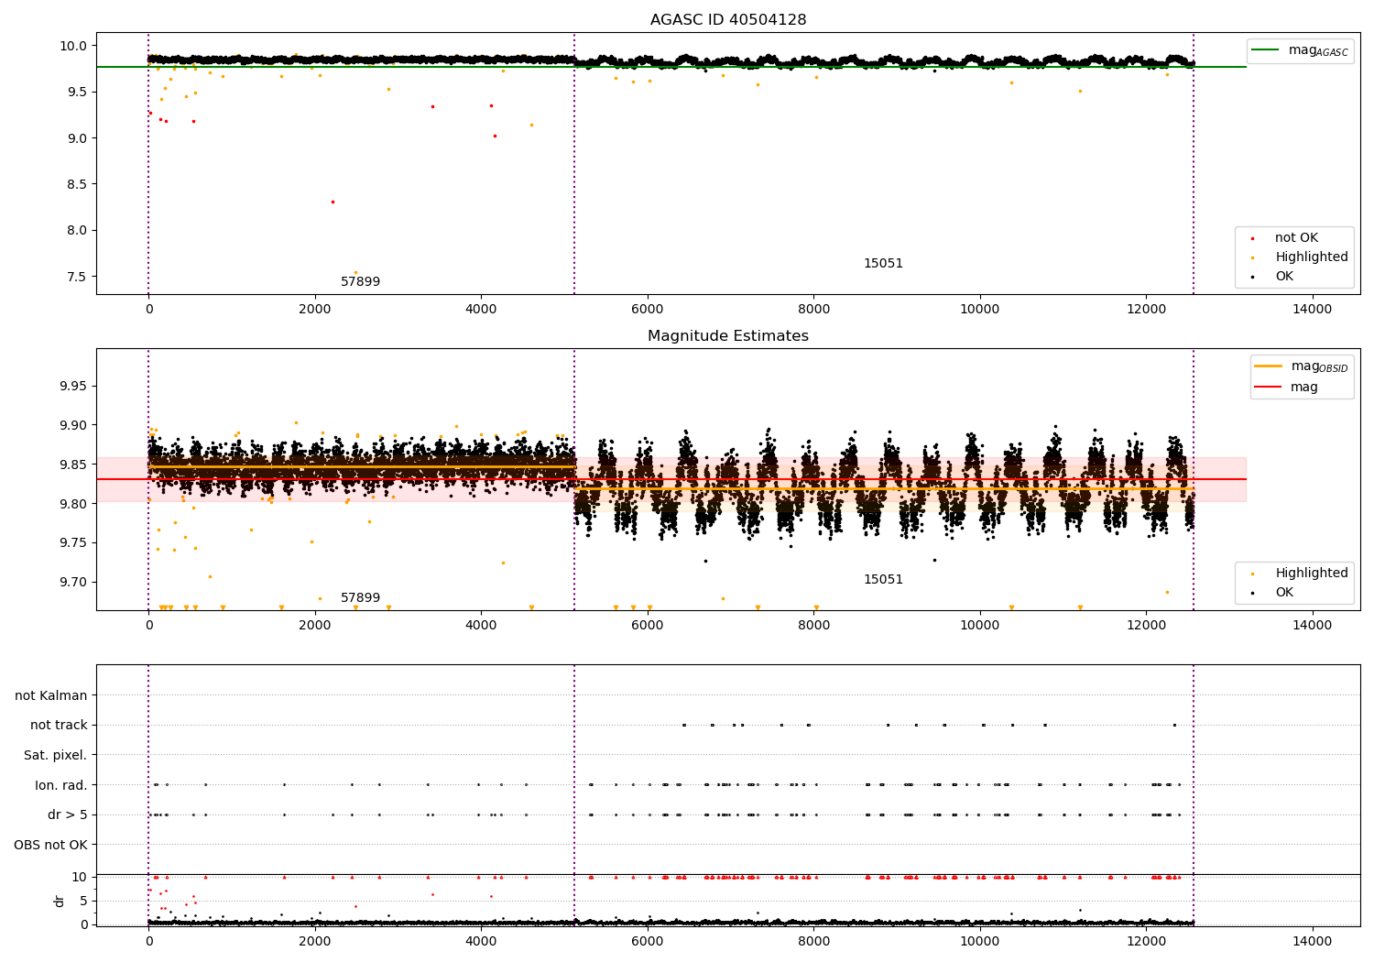Viewport: 1374px width, 962px height.
Task: Click the 'not track' row label
Action: click(59, 726)
